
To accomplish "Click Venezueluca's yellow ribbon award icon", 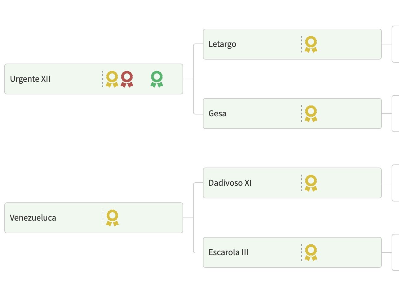I will point(112,218).
